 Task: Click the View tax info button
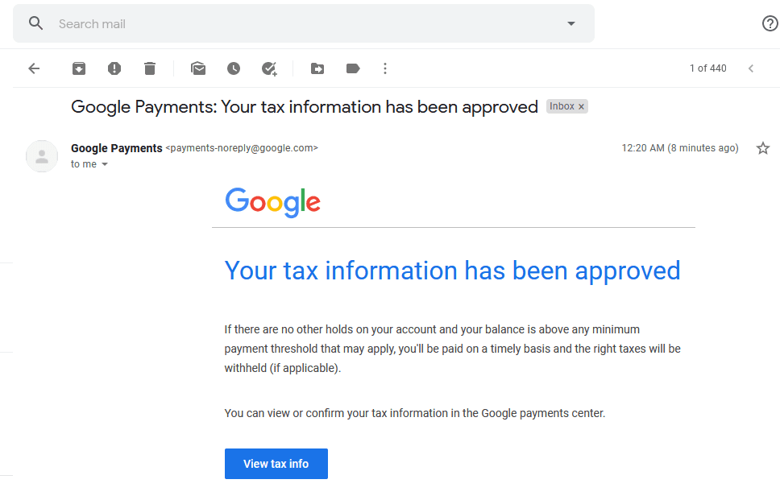pos(276,464)
